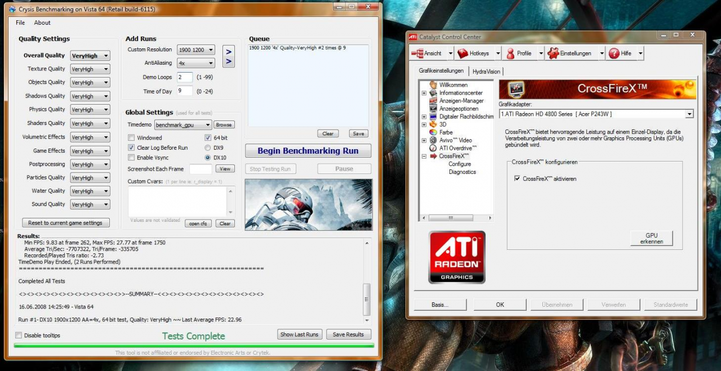Select the Anzeigeoptionen icon in tree
Image resolution: width=721 pixels, height=371 pixels.
(x=433, y=109)
